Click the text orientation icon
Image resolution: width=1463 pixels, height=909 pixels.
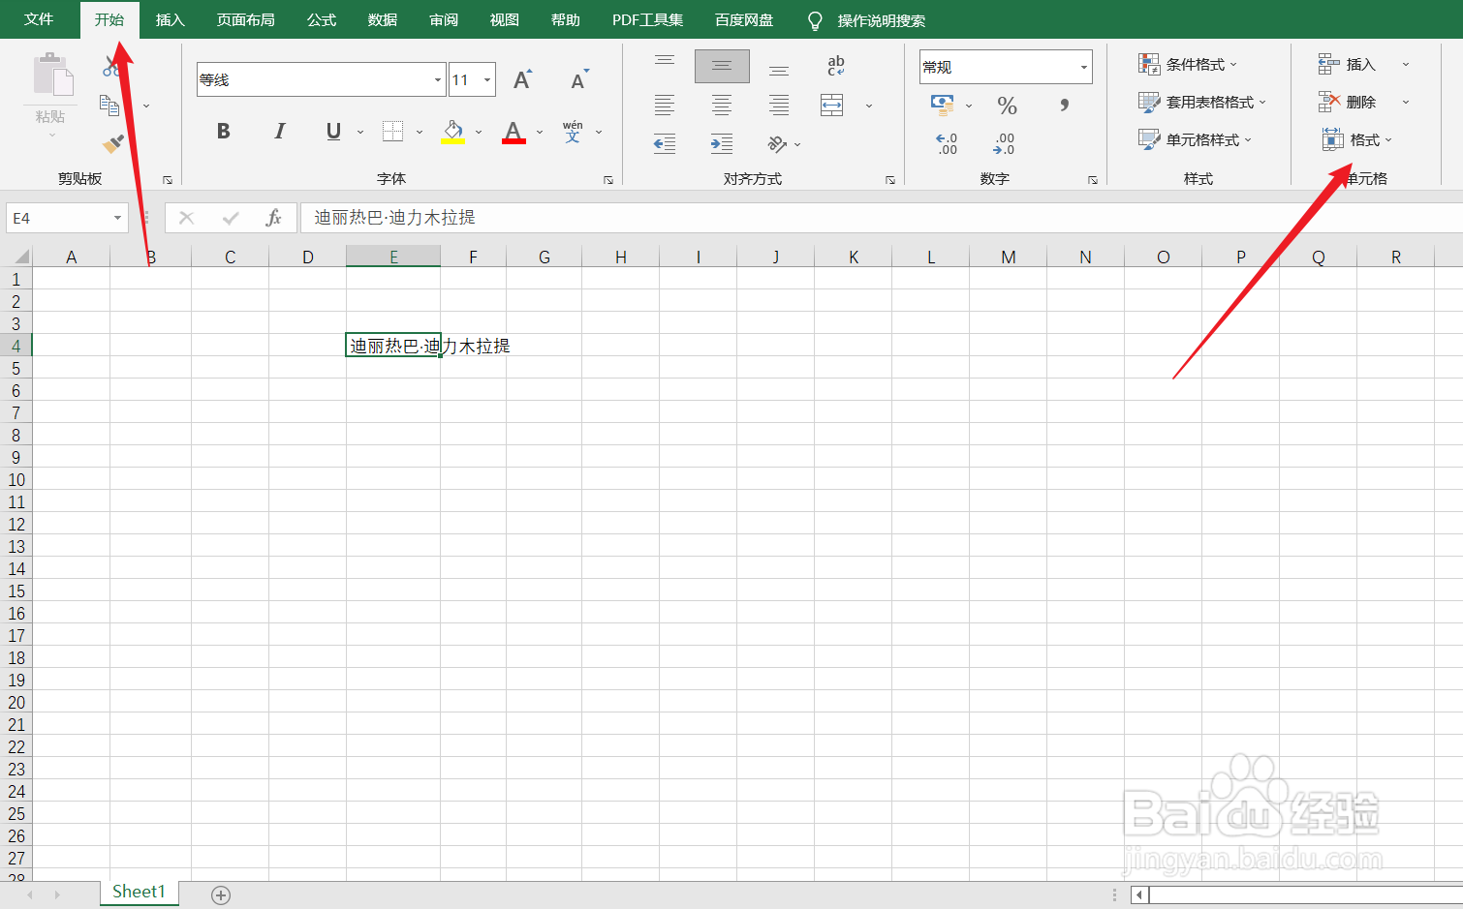tap(777, 144)
